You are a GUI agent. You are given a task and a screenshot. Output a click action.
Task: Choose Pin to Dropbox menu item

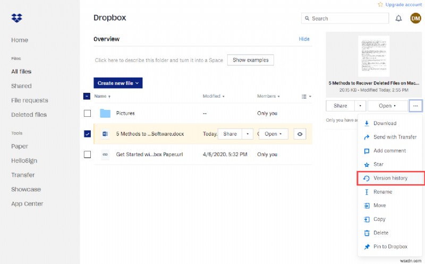(390, 246)
